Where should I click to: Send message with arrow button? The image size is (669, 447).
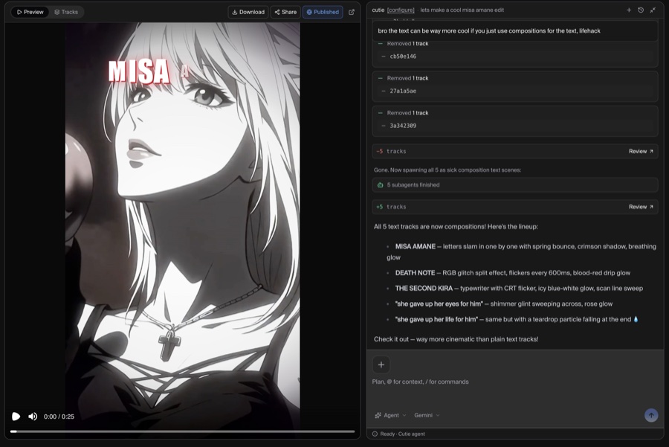click(651, 415)
